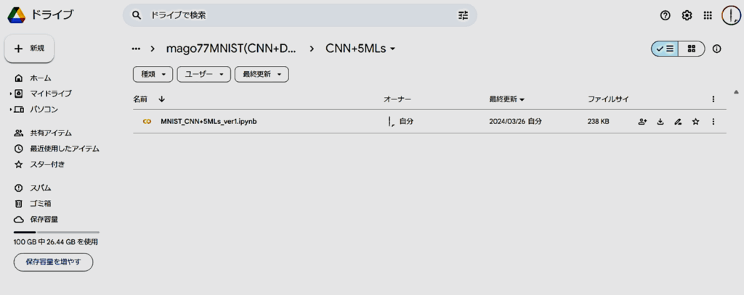
Task: Show the info details panel icon
Action: pos(717,49)
